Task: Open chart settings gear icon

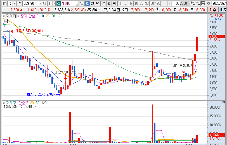Action: coord(208,3)
